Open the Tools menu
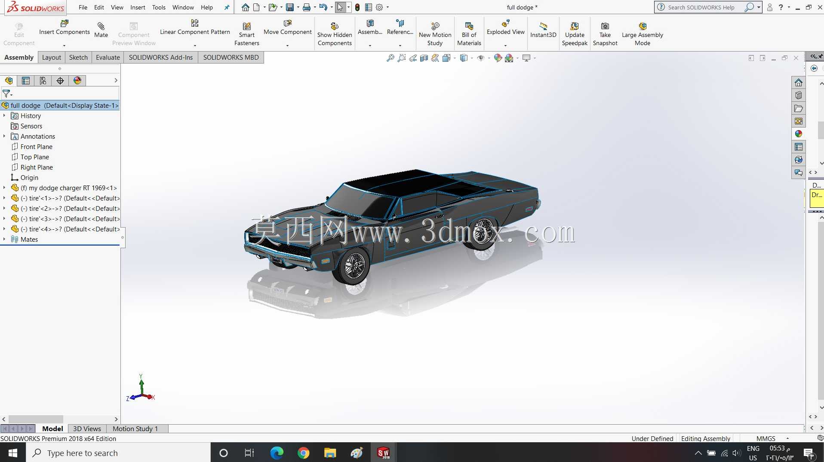 point(159,7)
